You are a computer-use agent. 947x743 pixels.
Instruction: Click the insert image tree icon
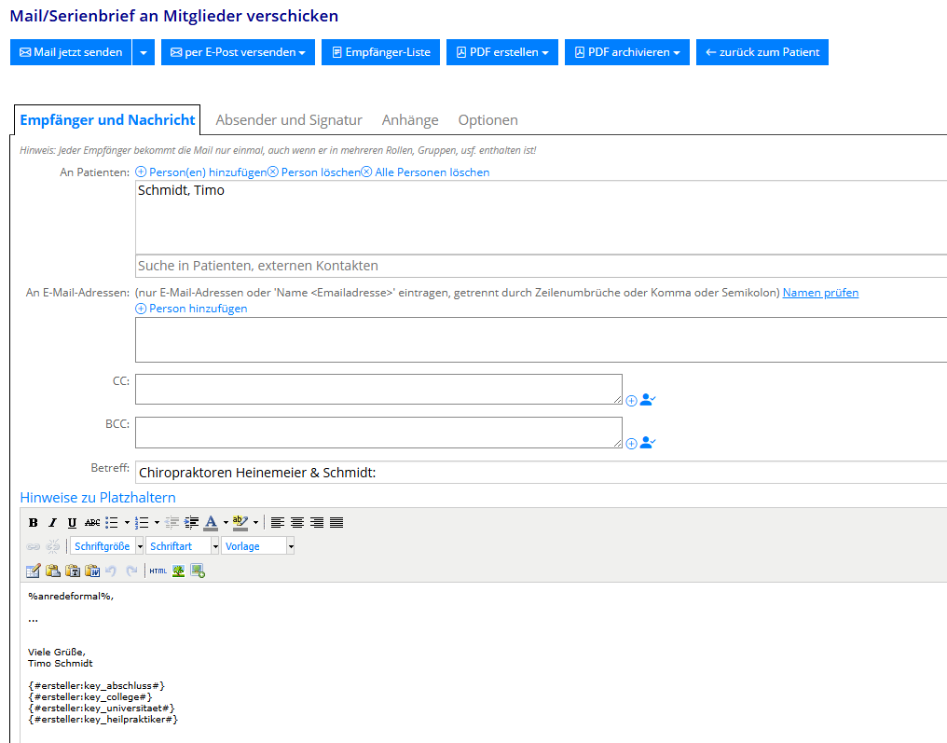[178, 571]
